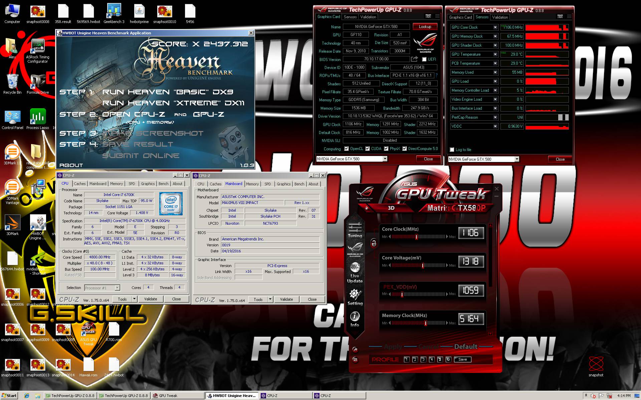Click the PEX_VDD(mV) slider
Image resolution: width=641 pixels, height=400 pixels.
tap(418, 294)
